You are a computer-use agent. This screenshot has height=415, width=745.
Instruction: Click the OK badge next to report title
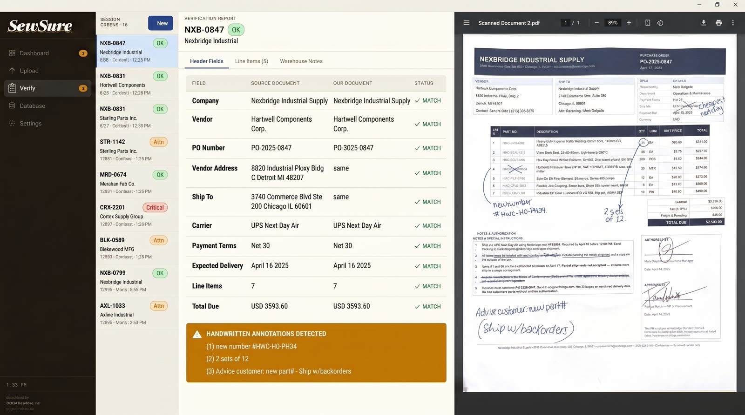[x=236, y=30]
